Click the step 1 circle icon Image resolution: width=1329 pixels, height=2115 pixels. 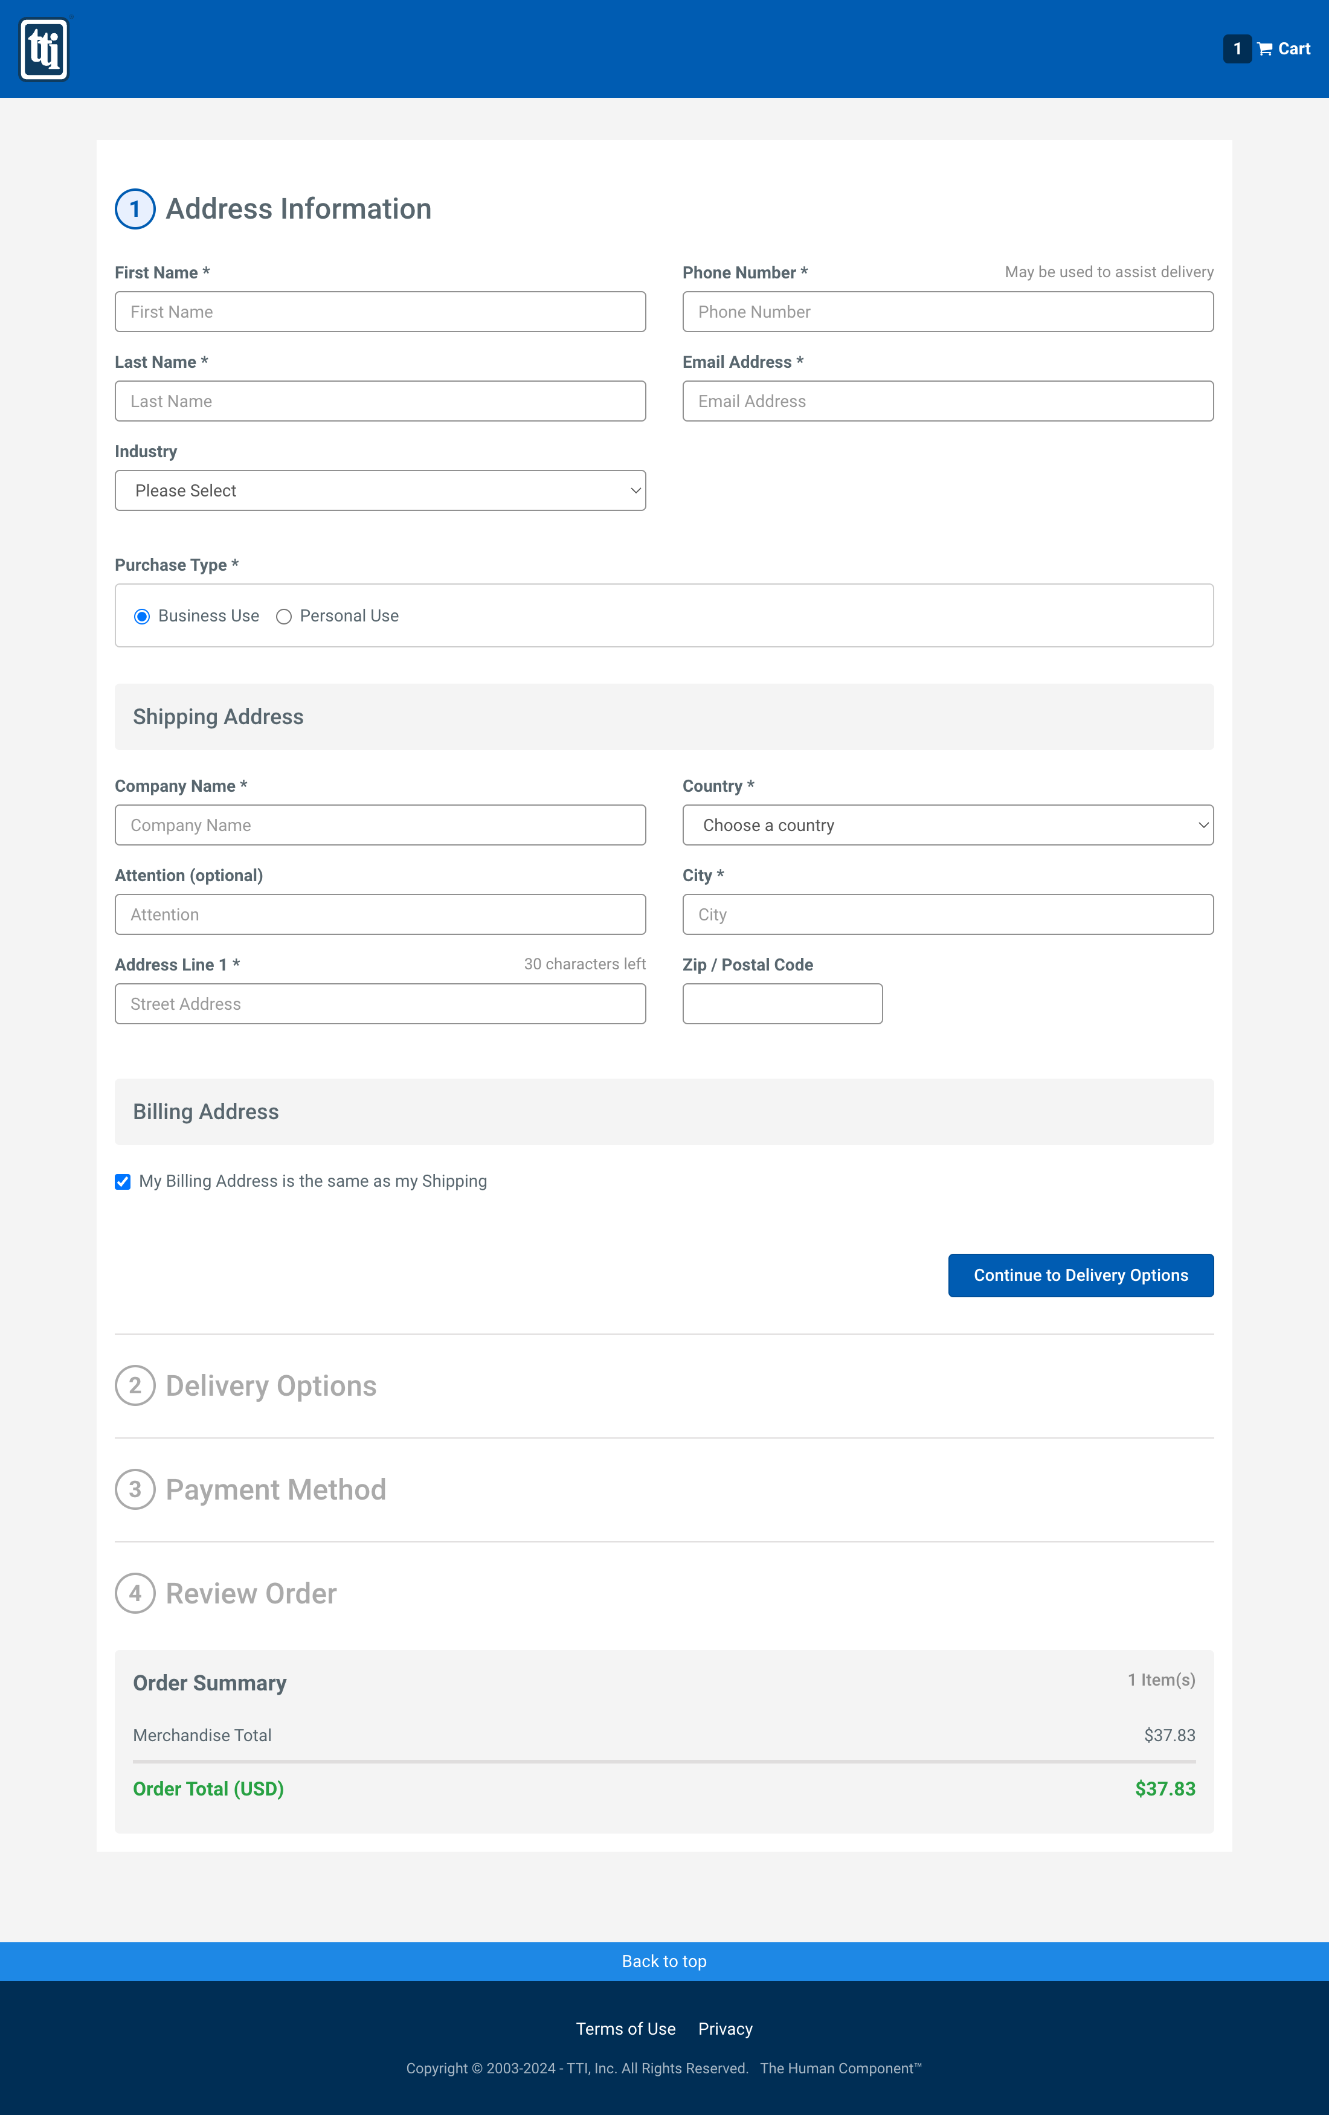coord(134,208)
